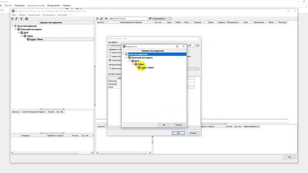Select 18мм node in front dialog tree
Screen dimensions: 308x173
coord(141,64)
